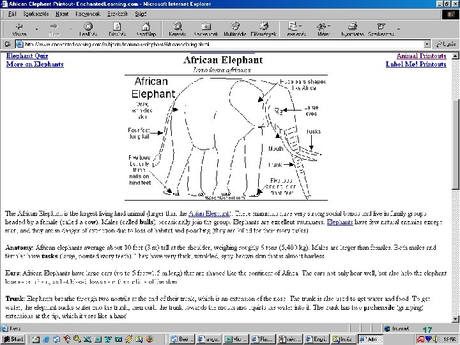Click the red tray icon beside the clock
This screenshot has width=460, height=345.
click(421, 339)
